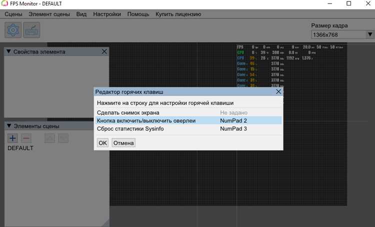Collapse the Элементы сцены panel triangle
This screenshot has width=375, height=227.
tap(9, 126)
